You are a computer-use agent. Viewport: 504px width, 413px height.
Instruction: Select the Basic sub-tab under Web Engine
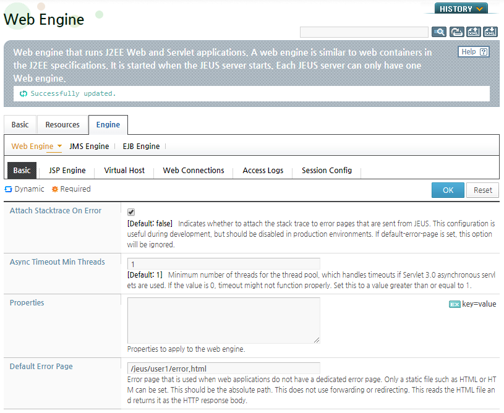(22, 171)
